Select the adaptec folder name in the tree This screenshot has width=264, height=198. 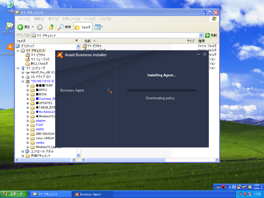point(41,121)
